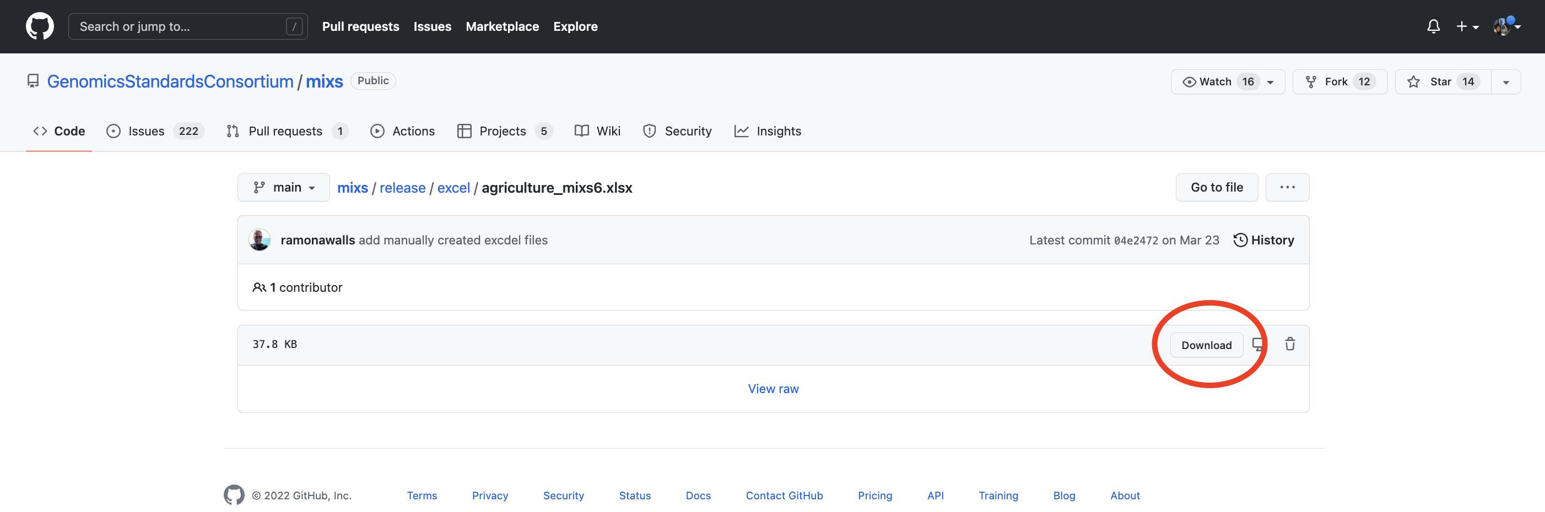1545x512 pixels.
Task: Click the Watch count badge 16
Action: [x=1247, y=81]
